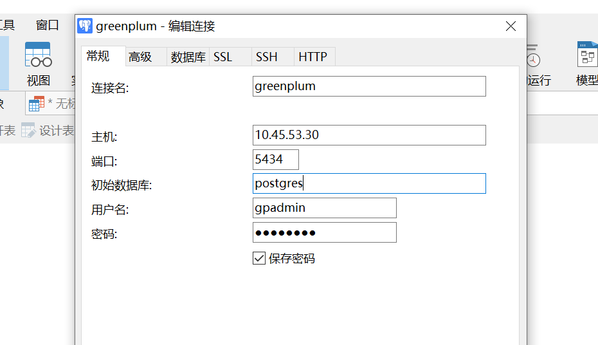Click the 初始数据库 field with postgres
Image resolution: width=598 pixels, height=345 pixels.
tap(369, 183)
